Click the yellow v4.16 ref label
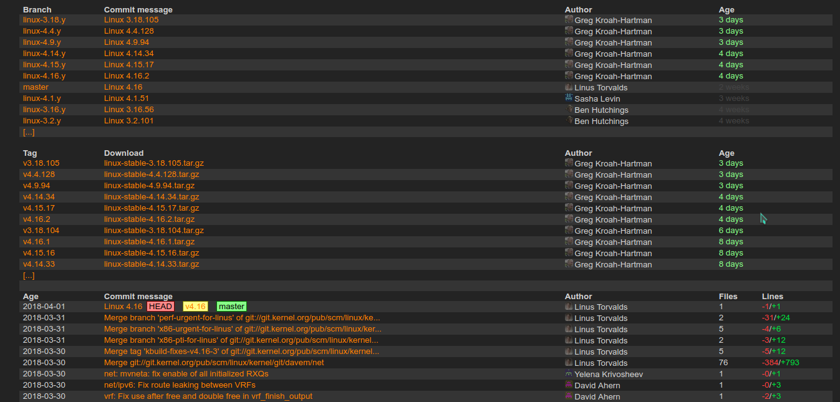Viewport: 840px width, 402px height. [195, 306]
